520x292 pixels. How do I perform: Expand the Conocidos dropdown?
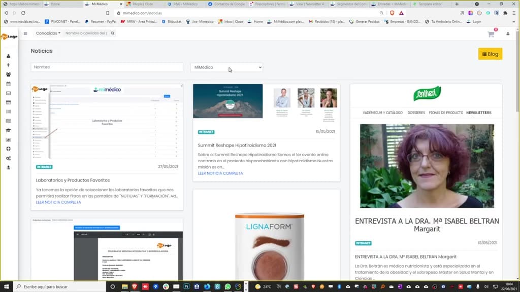pos(48,33)
